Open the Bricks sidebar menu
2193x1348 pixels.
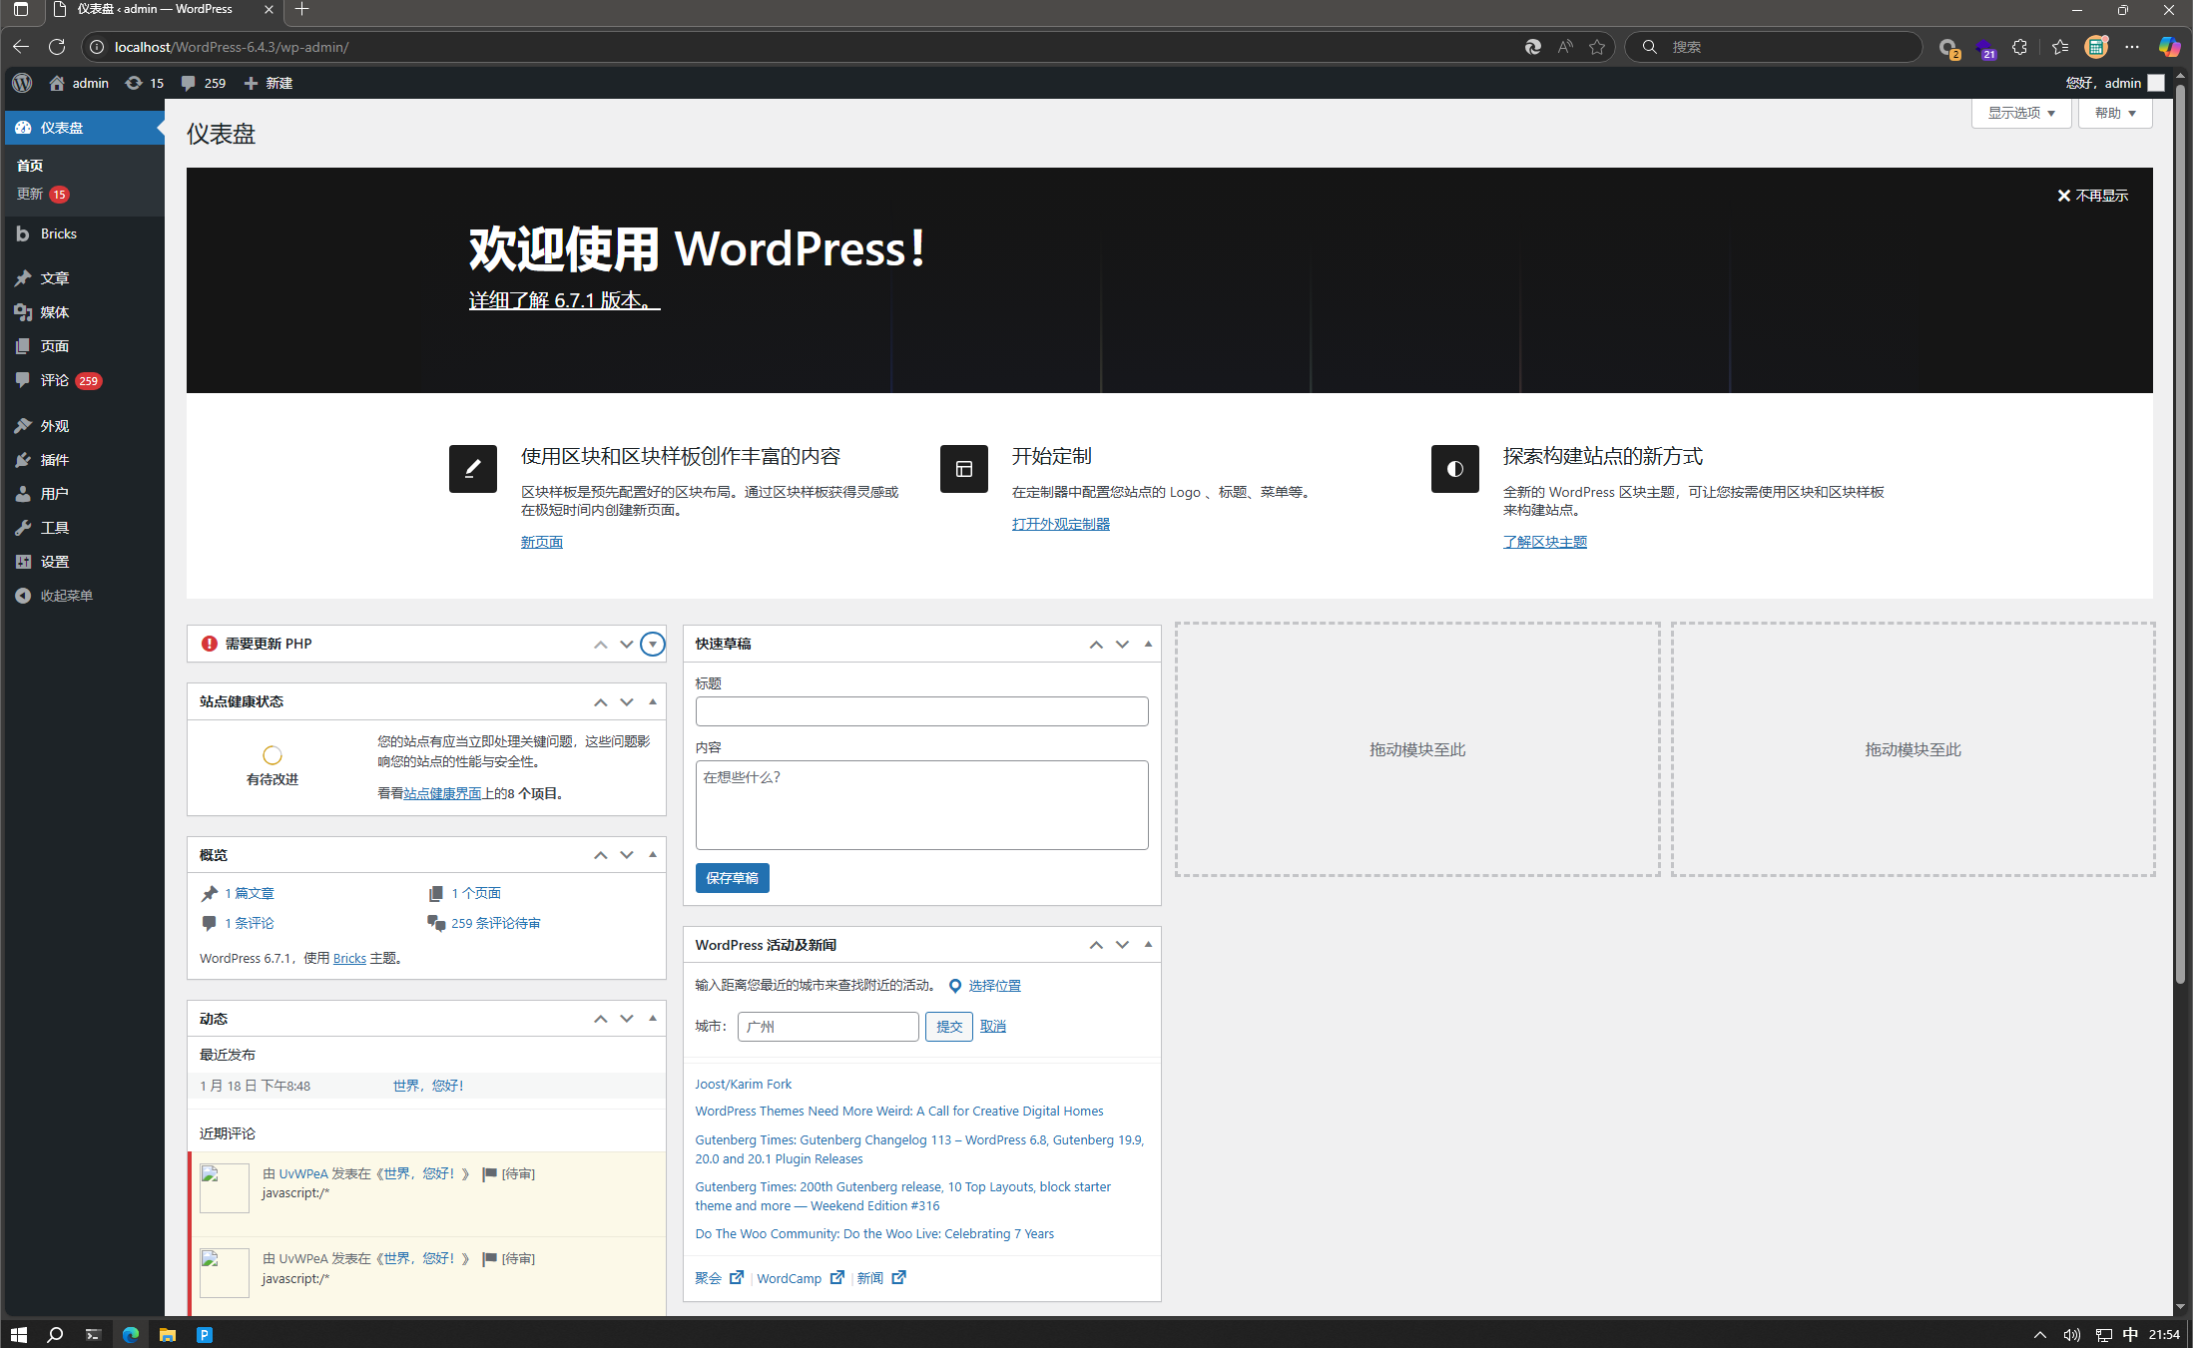click(x=58, y=233)
